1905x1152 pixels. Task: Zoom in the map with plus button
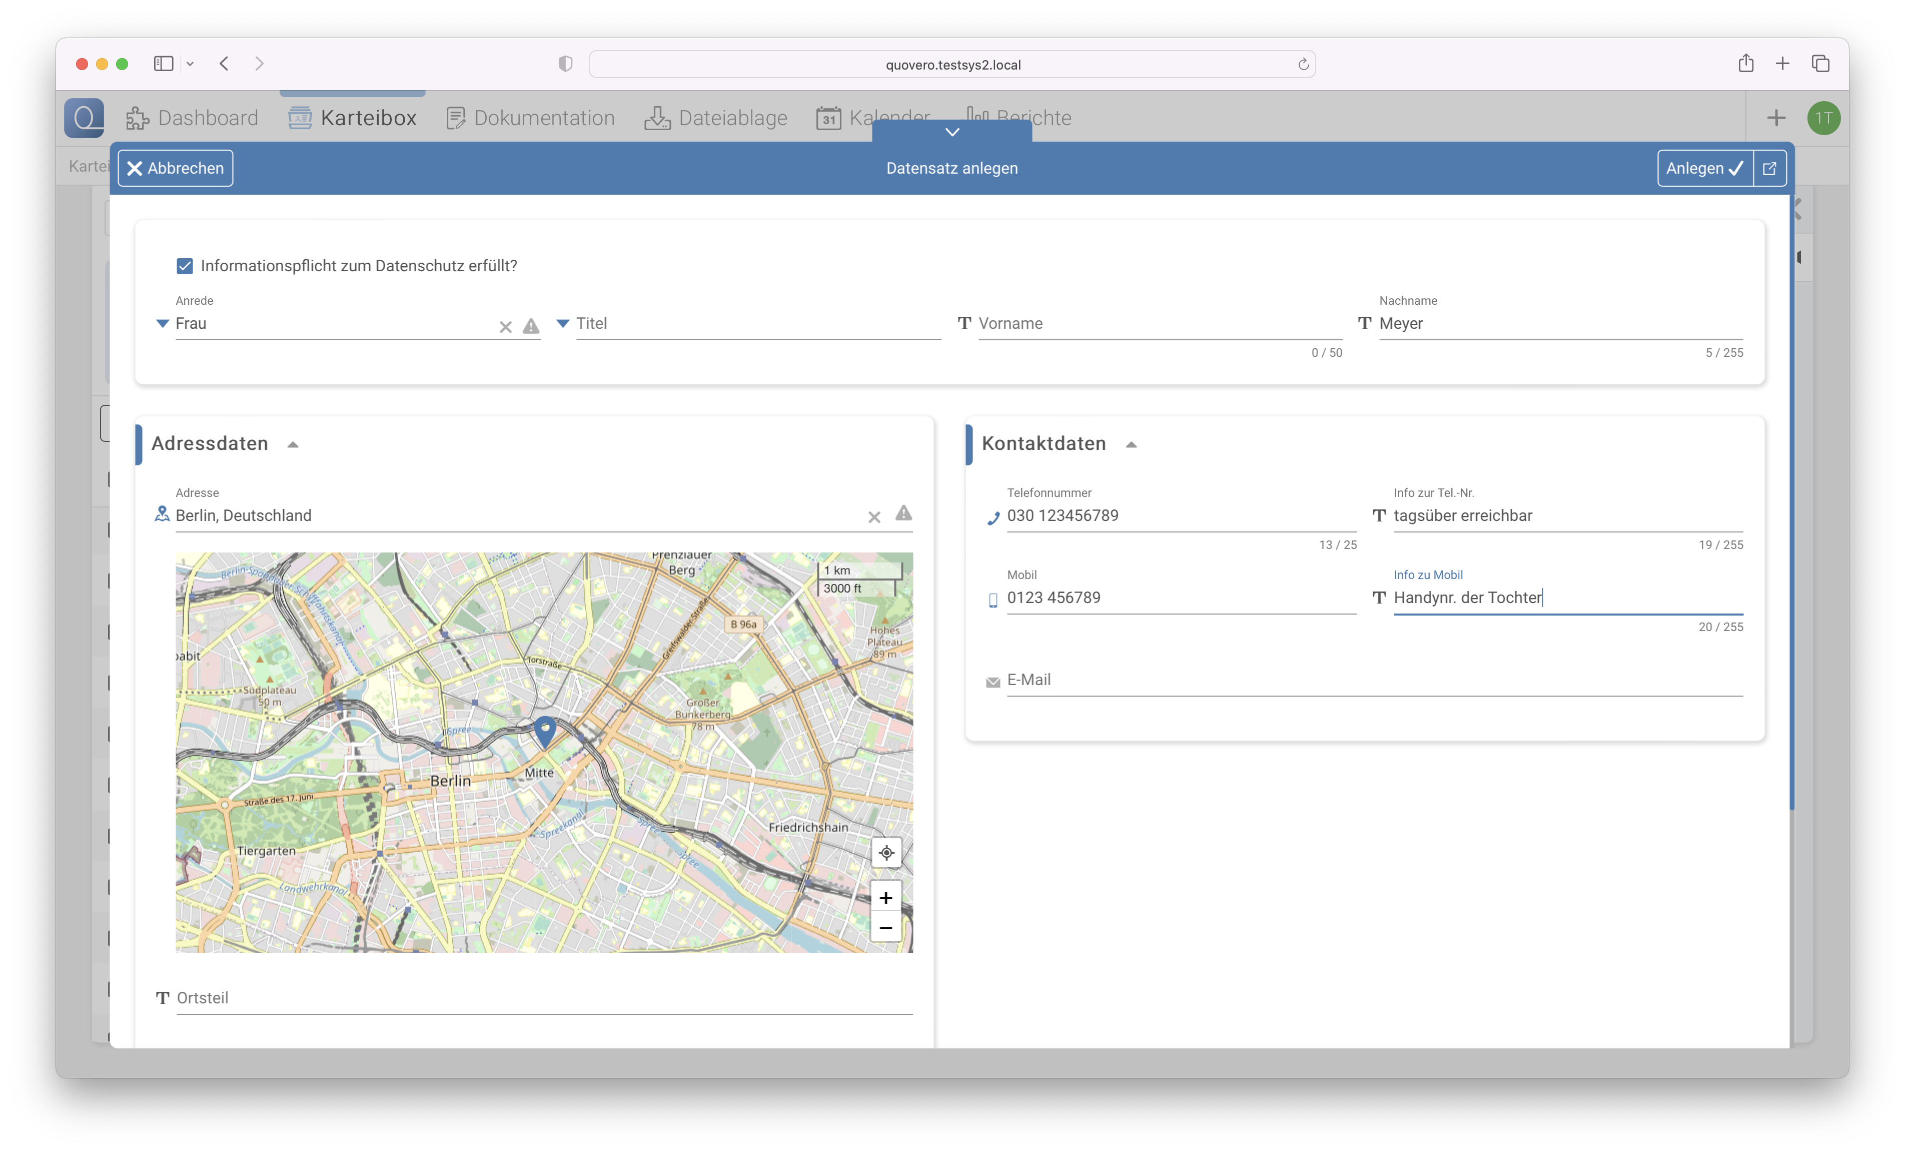click(886, 897)
